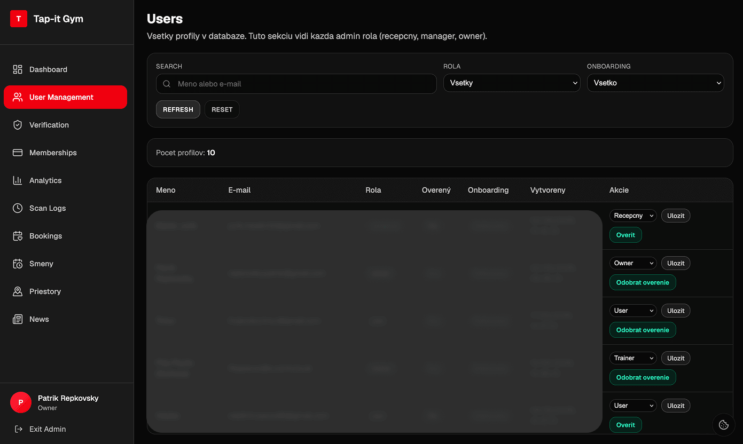Click Ulozit next to the Trainer dropdown
Viewport: 743px width, 444px height.
pos(676,358)
